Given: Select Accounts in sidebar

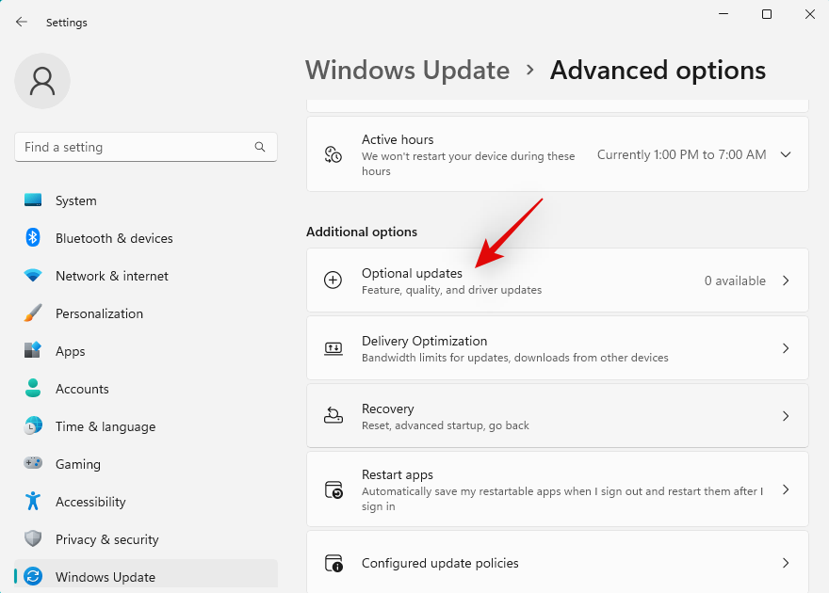Looking at the screenshot, I should [x=146, y=389].
